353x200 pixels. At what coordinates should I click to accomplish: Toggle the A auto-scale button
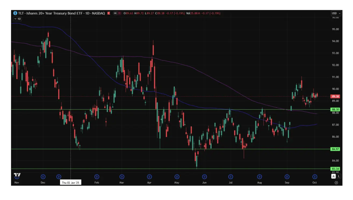(x=334, y=176)
